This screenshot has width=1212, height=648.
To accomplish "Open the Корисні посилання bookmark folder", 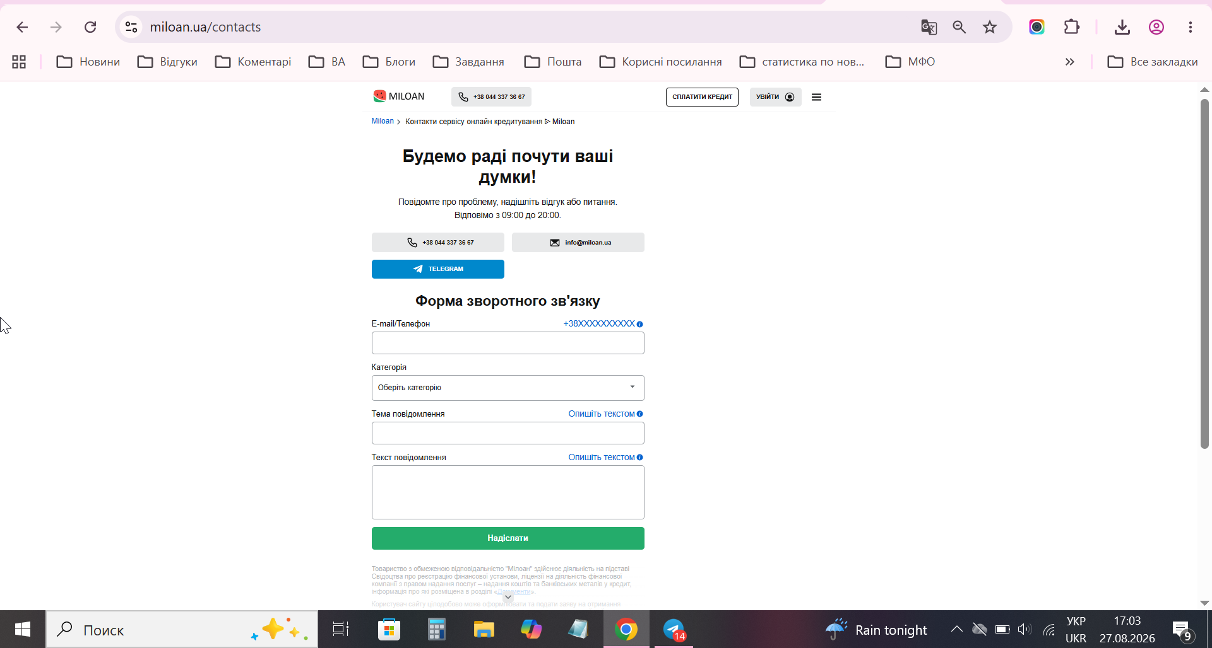I will [661, 62].
